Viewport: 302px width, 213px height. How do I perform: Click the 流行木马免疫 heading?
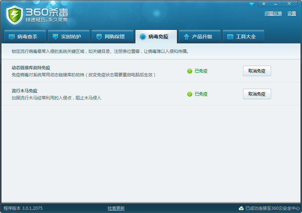click(25, 91)
